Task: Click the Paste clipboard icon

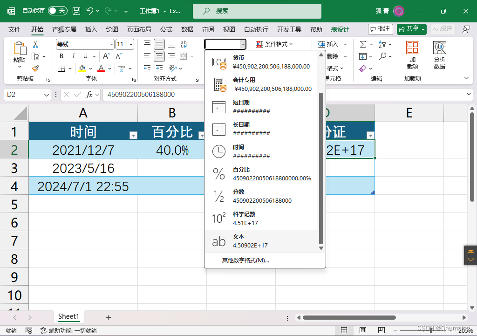Action: tap(19, 48)
